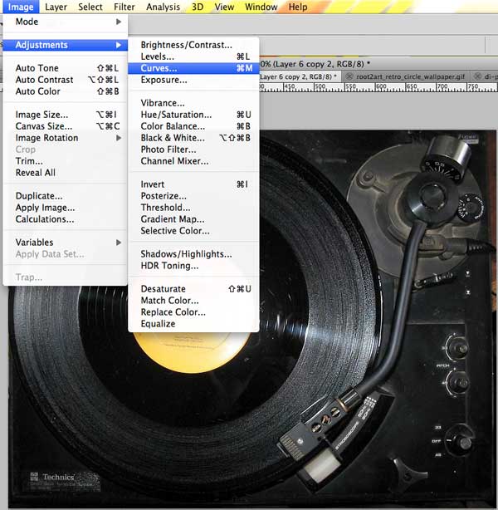Screen dimensions: 498x510
Task: Open the Analysis menu
Action: (163, 7)
